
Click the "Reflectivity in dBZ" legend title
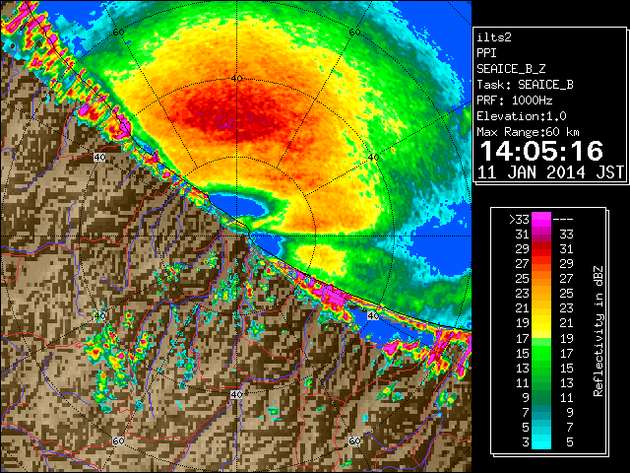[x=598, y=331]
